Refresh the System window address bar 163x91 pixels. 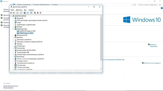135,5
